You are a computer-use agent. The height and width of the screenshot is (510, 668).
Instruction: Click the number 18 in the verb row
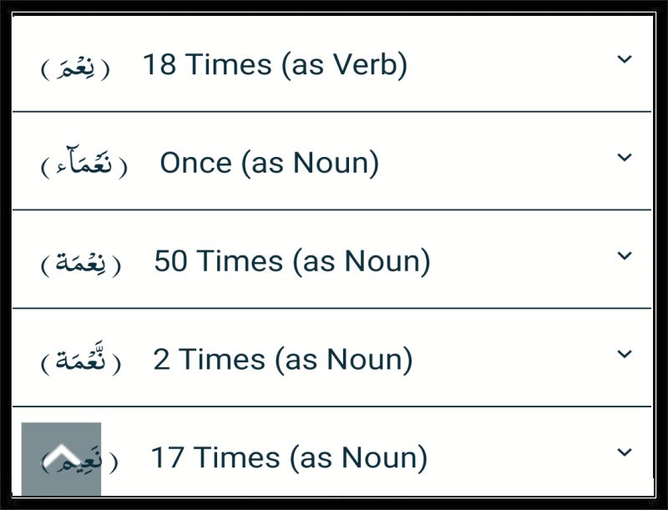point(159,65)
